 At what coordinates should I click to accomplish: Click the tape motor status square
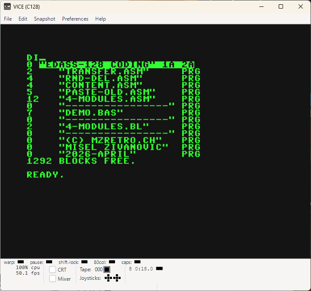[107, 270]
